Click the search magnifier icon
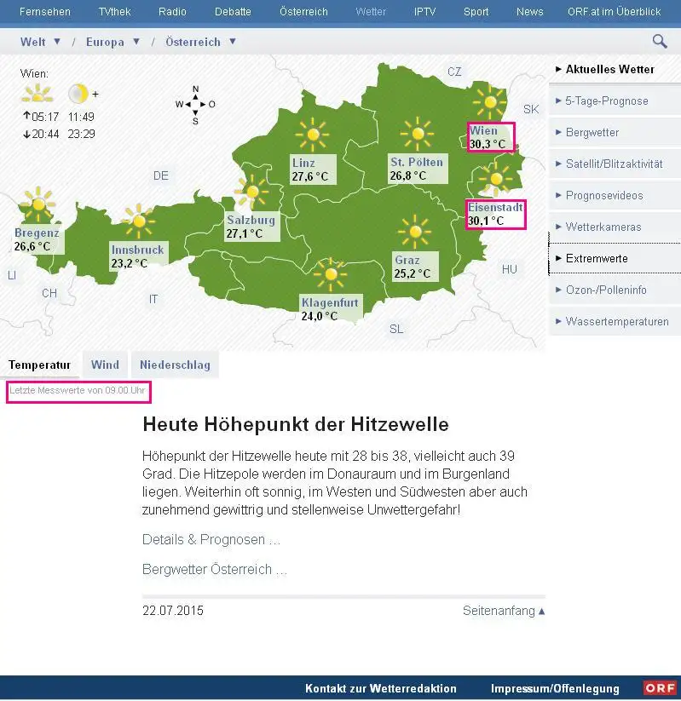 pyautogui.click(x=659, y=41)
